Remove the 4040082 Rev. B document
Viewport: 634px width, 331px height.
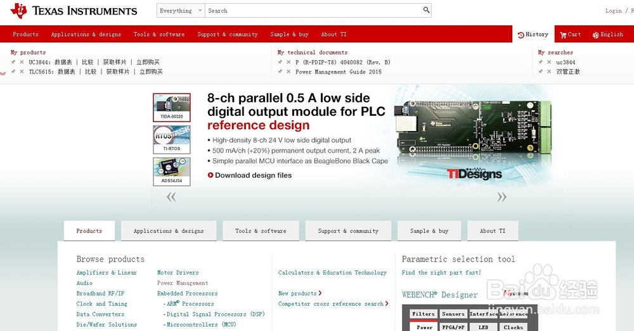(288, 62)
